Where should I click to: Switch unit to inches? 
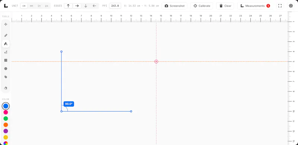[39, 6]
